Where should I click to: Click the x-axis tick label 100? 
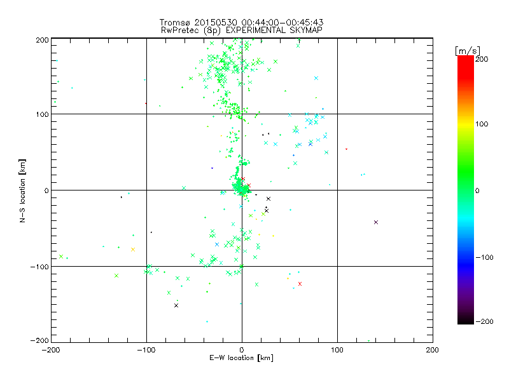pyautogui.click(x=337, y=350)
